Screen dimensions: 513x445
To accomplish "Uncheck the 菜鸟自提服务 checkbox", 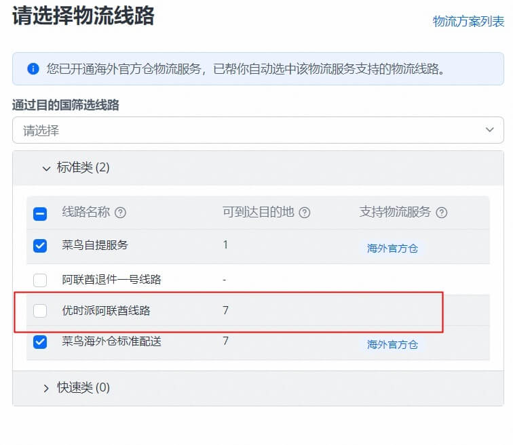I will (x=40, y=246).
